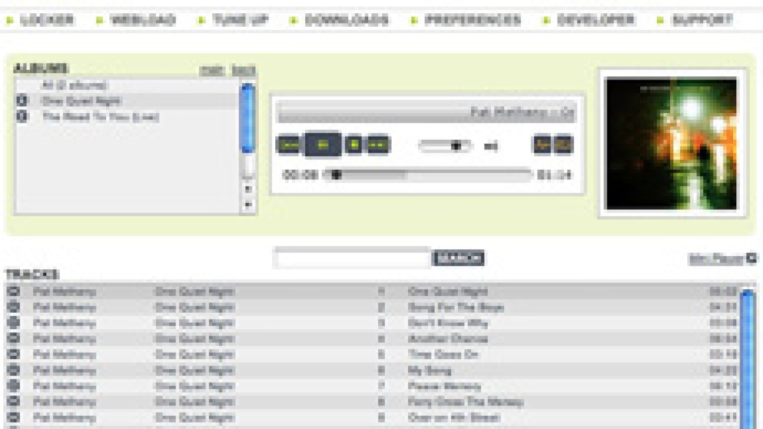Click the main link above albums list
This screenshot has width=763, height=429.
(x=212, y=69)
